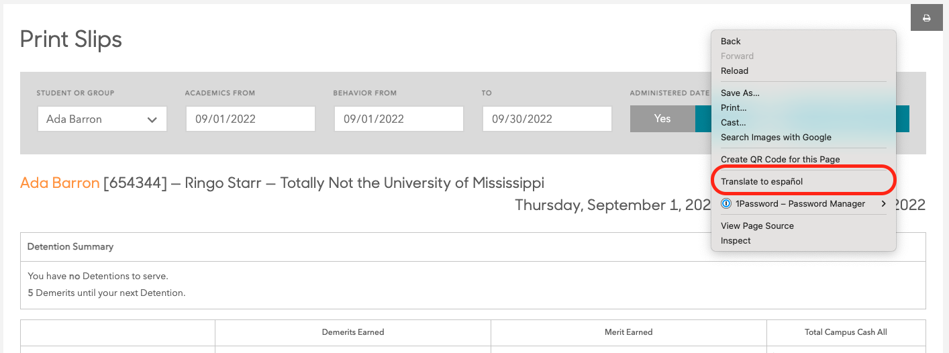Screen dimensions: 949x353
Task: Choose Reload in the context menu
Action: [x=734, y=71]
